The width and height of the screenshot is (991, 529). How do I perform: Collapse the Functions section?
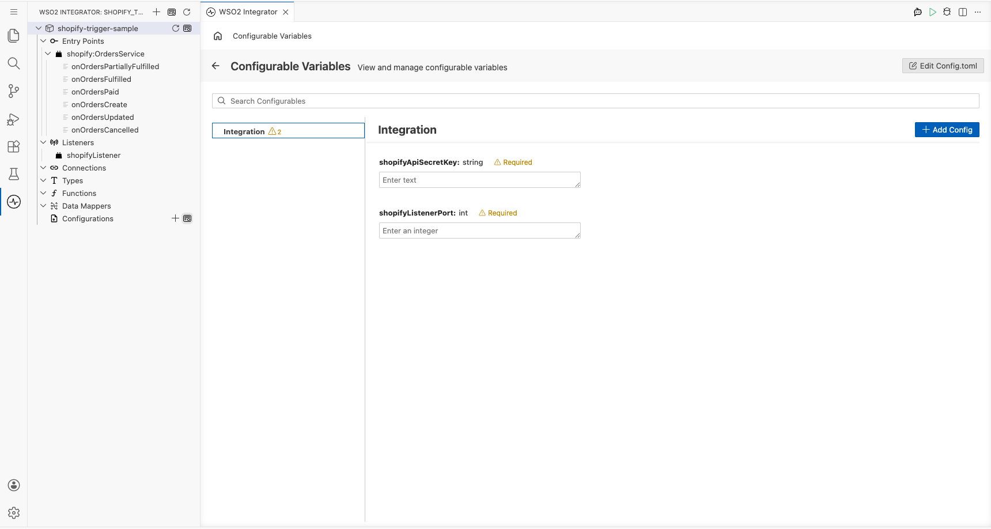pyautogui.click(x=43, y=193)
